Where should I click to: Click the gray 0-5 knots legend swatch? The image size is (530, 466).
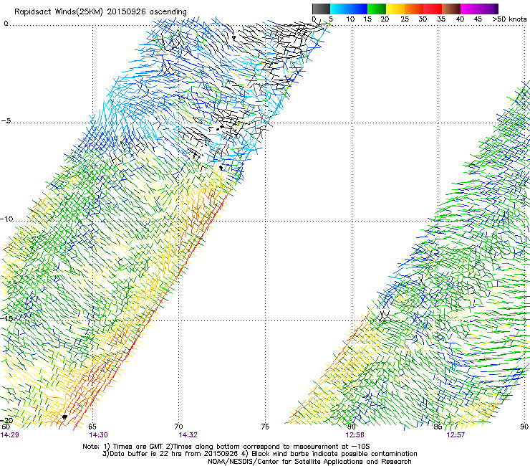point(321,9)
